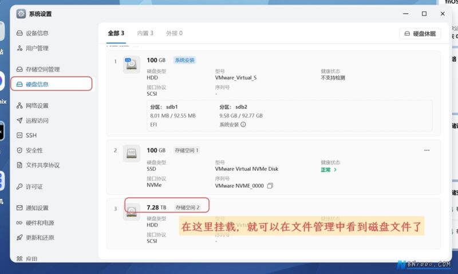Click the 7.28 TB capacity text
The width and height of the screenshot is (458, 274).
pos(156,208)
